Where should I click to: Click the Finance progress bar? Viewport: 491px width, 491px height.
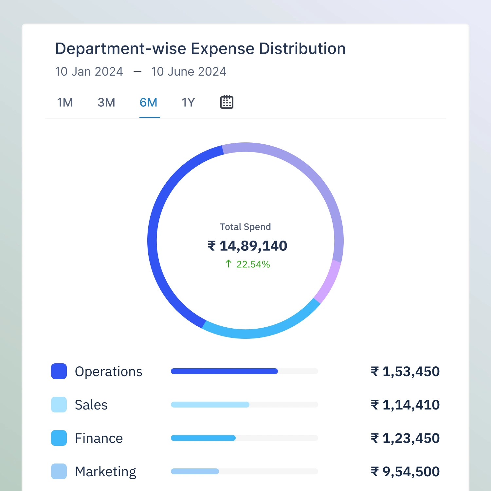[245, 438]
